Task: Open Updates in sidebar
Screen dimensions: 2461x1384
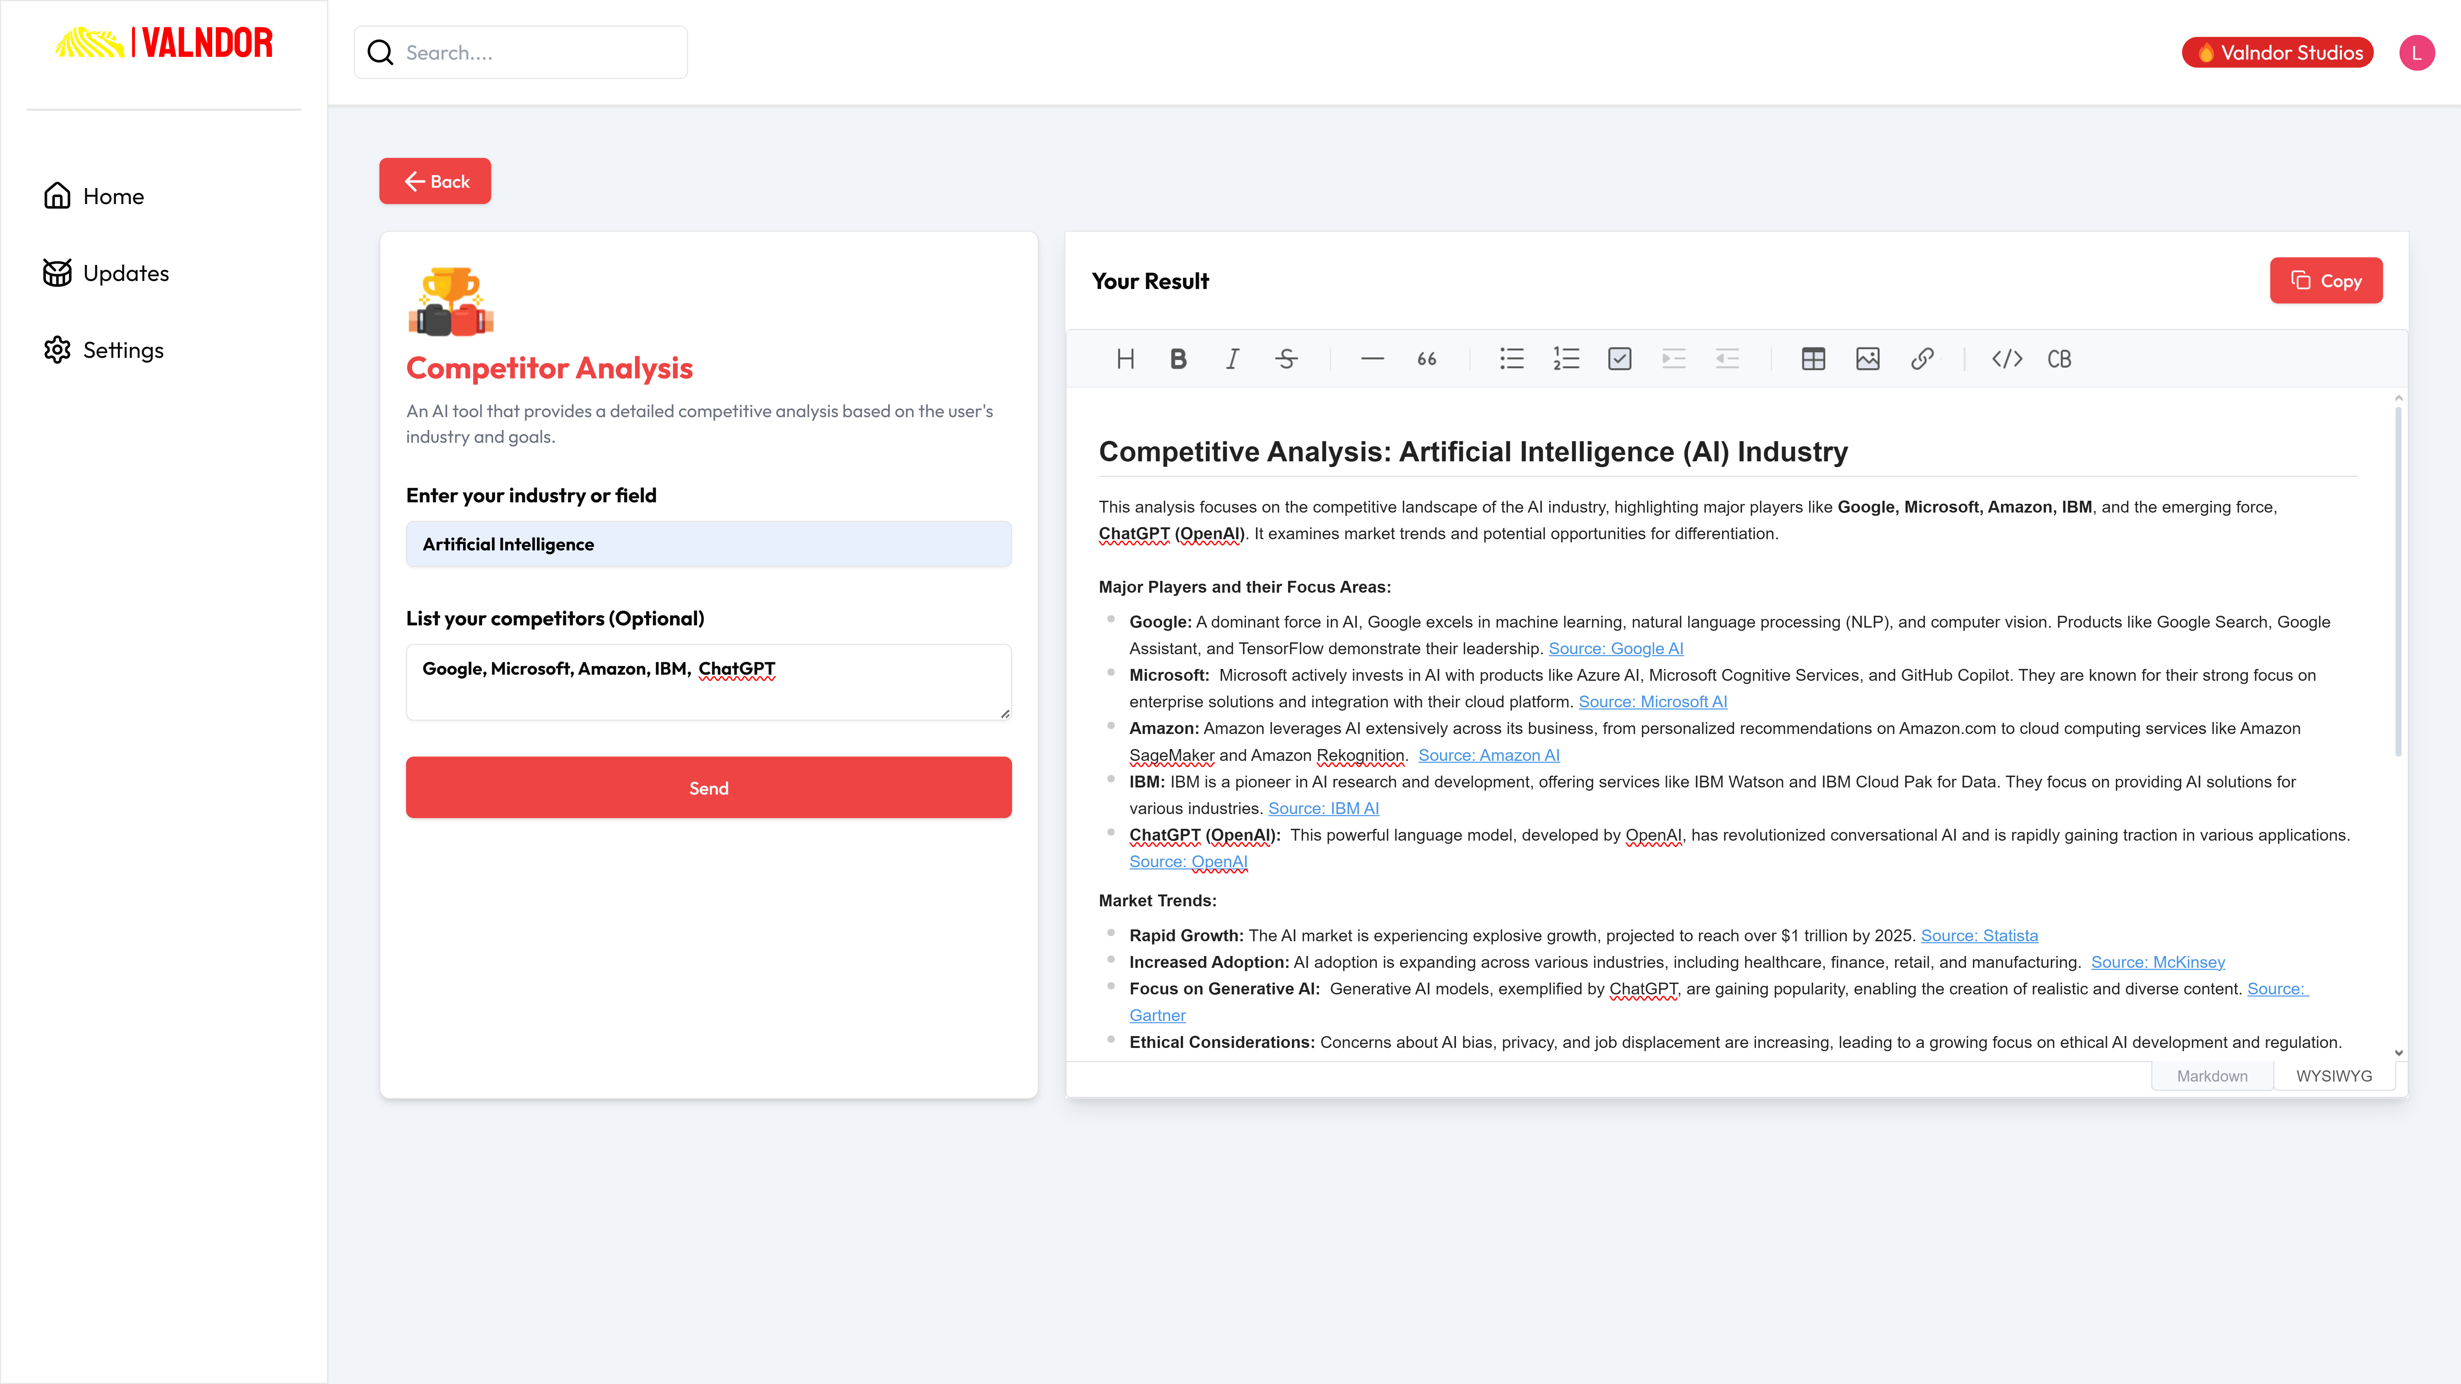Action: pyautogui.click(x=106, y=273)
